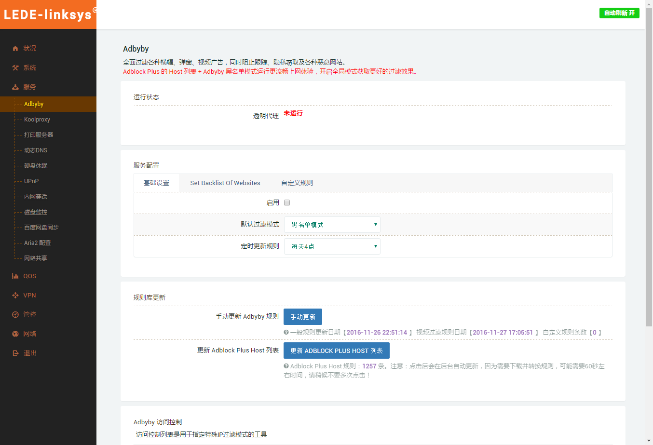The image size is (653, 445).
Task: Switch to Set Backlist Of Websites tab
Action: coord(225,183)
